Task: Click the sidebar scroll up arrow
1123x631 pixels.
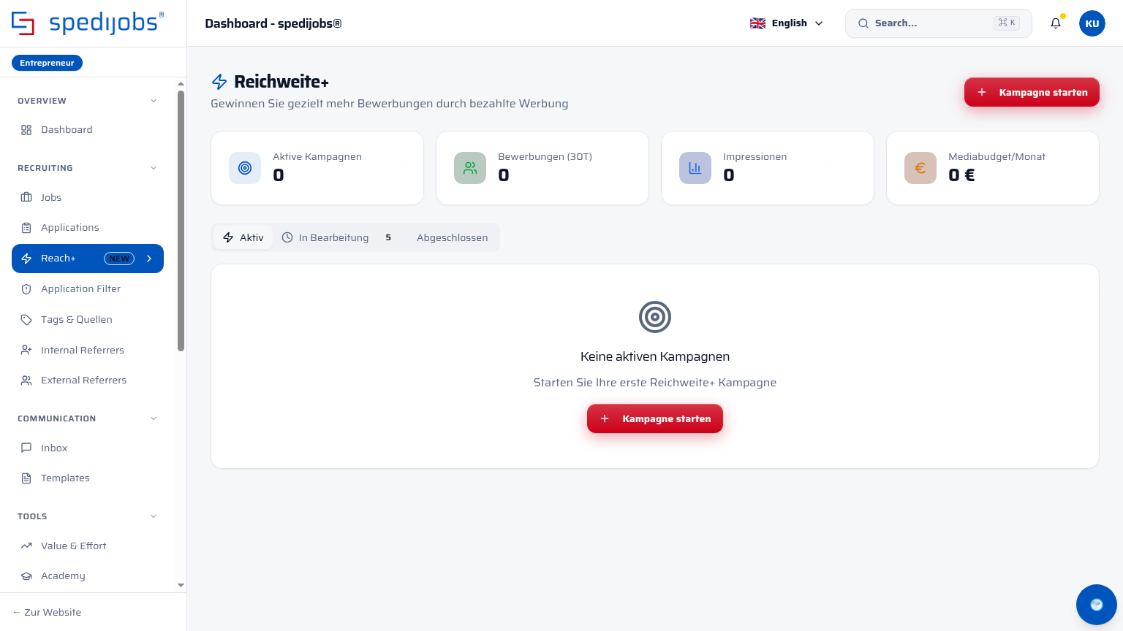Action: pos(181,84)
